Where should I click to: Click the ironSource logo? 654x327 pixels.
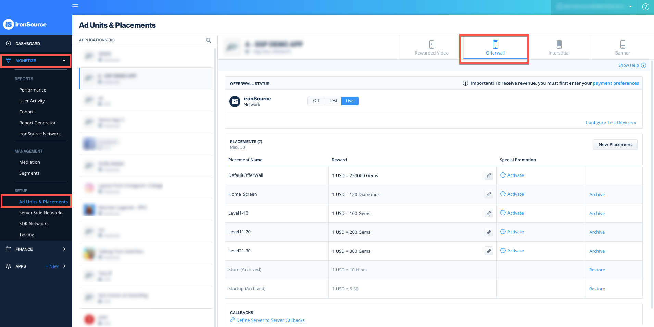[24, 24]
